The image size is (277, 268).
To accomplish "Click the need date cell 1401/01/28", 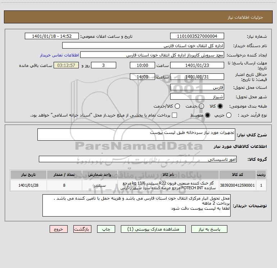I will (x=28, y=185).
